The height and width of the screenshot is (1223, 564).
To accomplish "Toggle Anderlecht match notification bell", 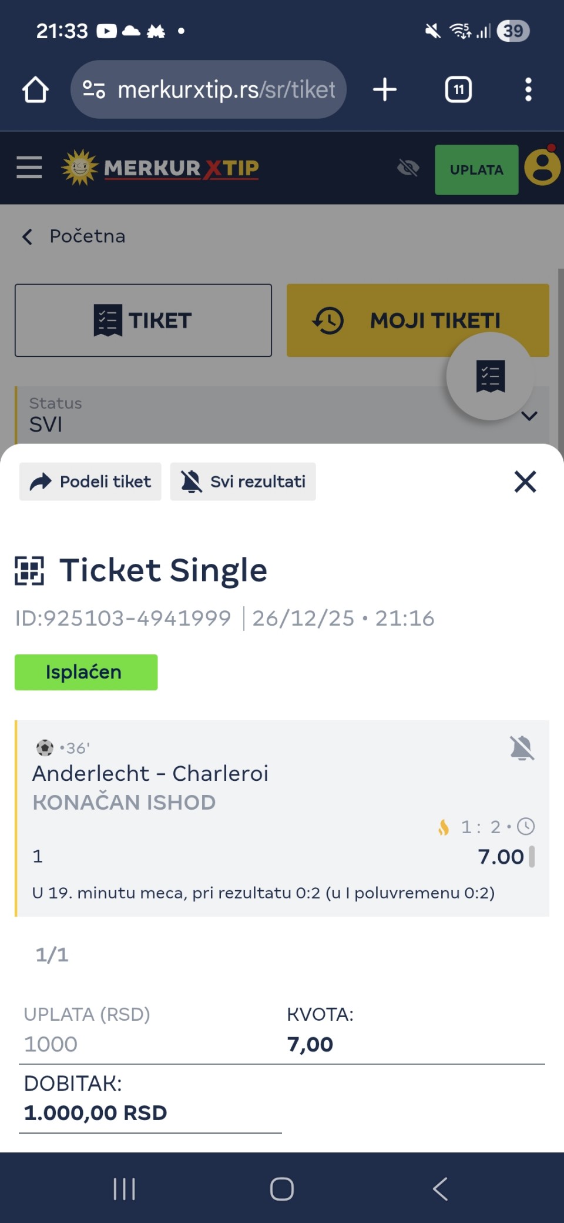I will click(522, 748).
